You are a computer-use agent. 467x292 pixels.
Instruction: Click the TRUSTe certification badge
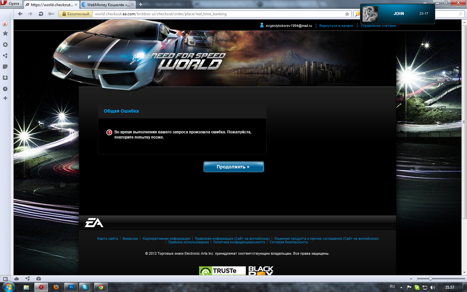point(222,271)
